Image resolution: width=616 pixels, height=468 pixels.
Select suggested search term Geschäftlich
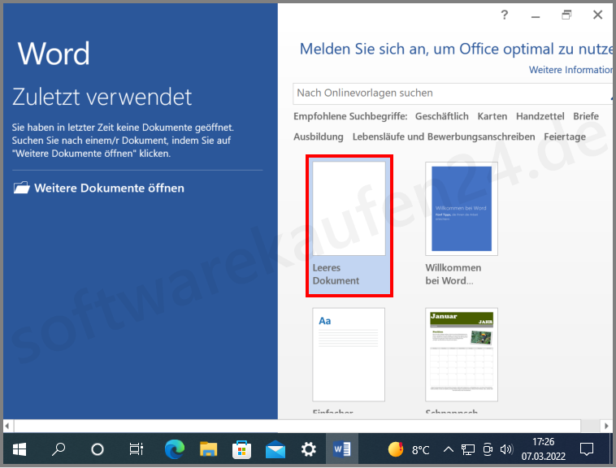click(441, 116)
